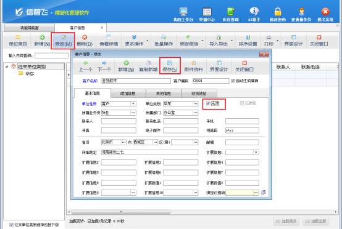The image size is (342, 229).
Task: Click the horizontal scrollbar thumb in the list
Action: [x=121, y=212]
